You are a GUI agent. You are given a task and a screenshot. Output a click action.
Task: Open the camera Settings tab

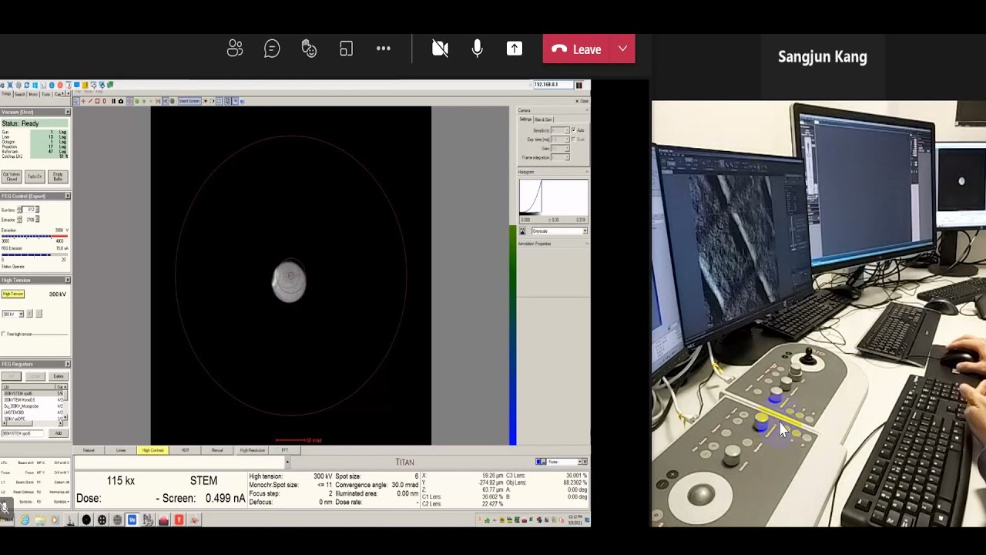[x=525, y=119]
